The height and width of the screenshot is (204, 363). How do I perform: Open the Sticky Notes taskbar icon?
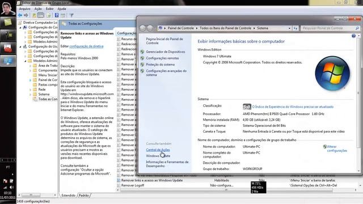tap(8, 23)
